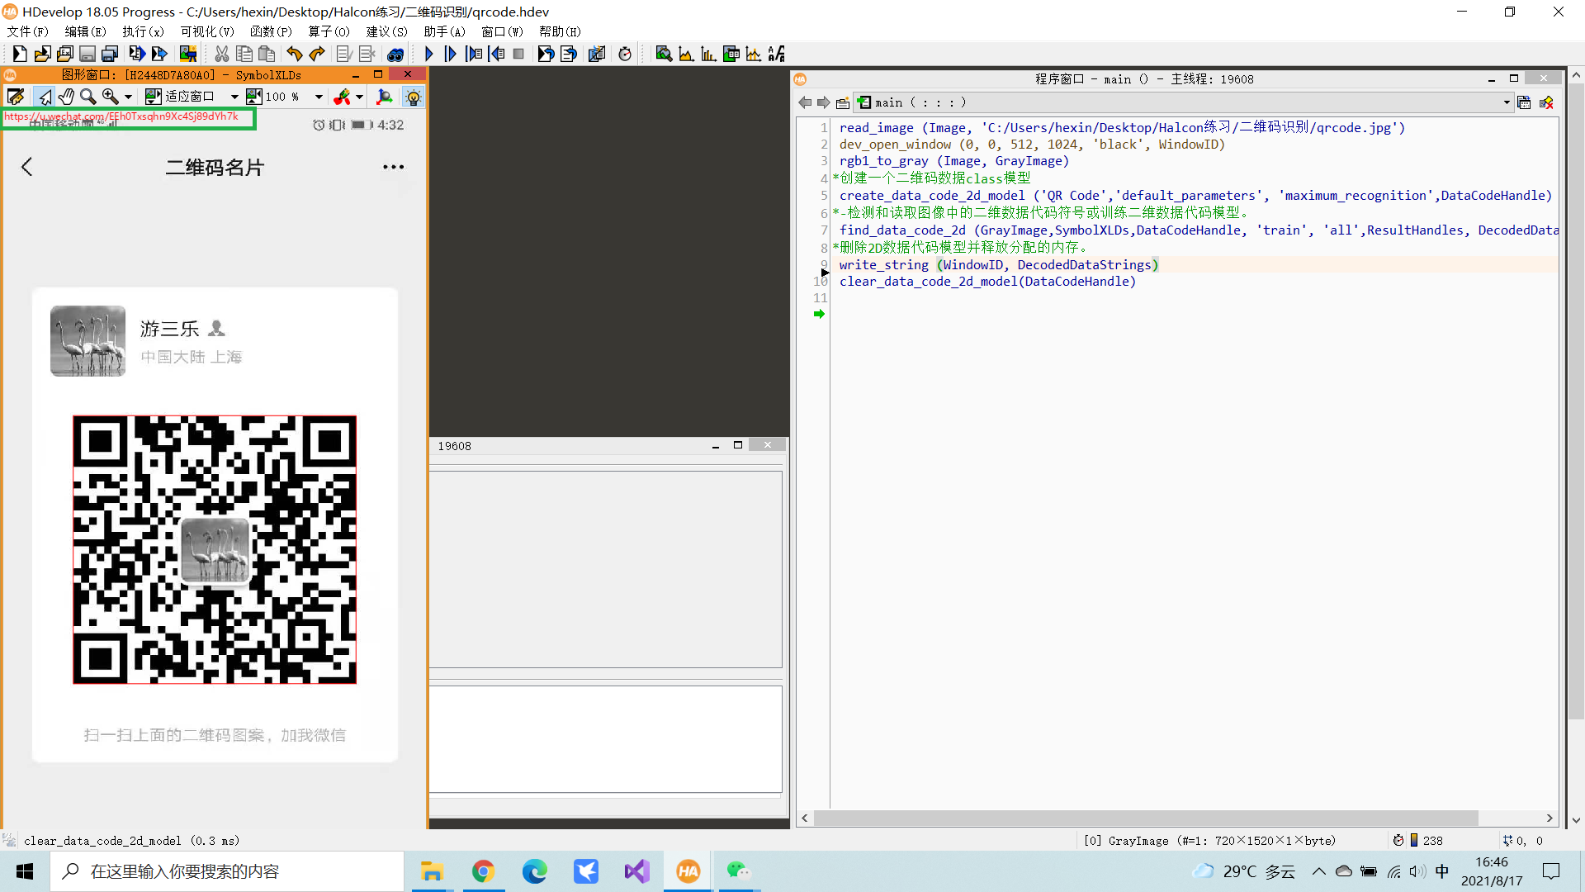
Task: Click the program window horizontal scrollbar
Action: pyautogui.click(x=1145, y=818)
